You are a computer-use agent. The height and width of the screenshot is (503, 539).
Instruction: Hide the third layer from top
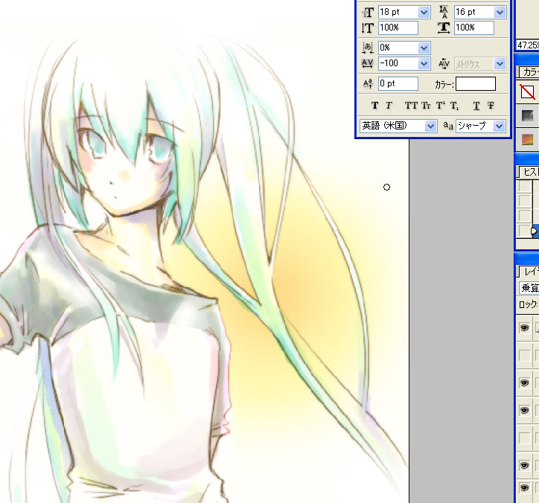click(x=525, y=382)
